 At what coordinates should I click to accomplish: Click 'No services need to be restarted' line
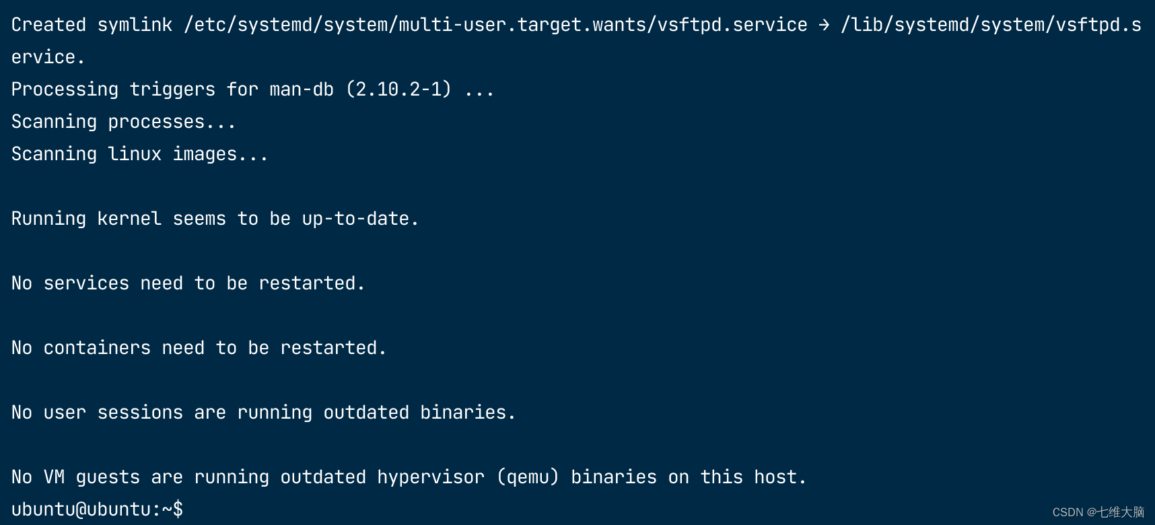click(x=188, y=283)
